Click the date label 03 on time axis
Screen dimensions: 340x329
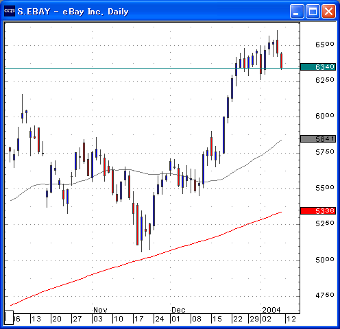click(x=98, y=319)
